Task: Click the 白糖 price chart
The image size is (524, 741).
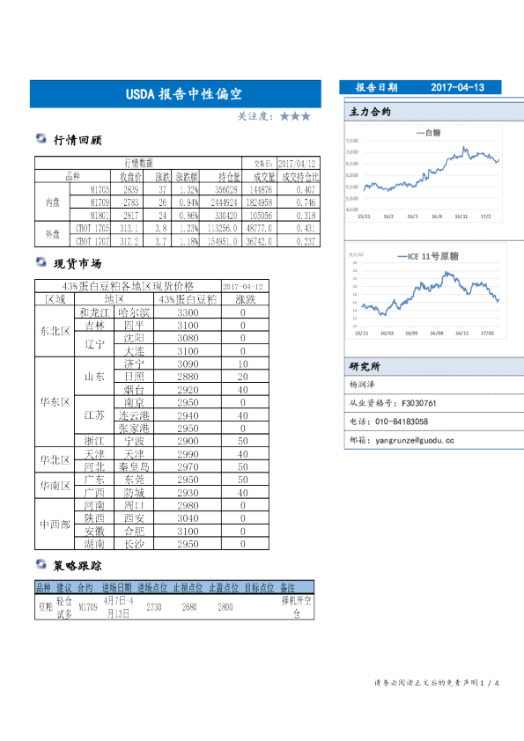Action: (424, 174)
